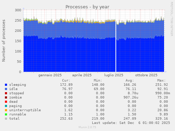Click the runnable legend color swatch
175x131 pixels.
click(6, 114)
